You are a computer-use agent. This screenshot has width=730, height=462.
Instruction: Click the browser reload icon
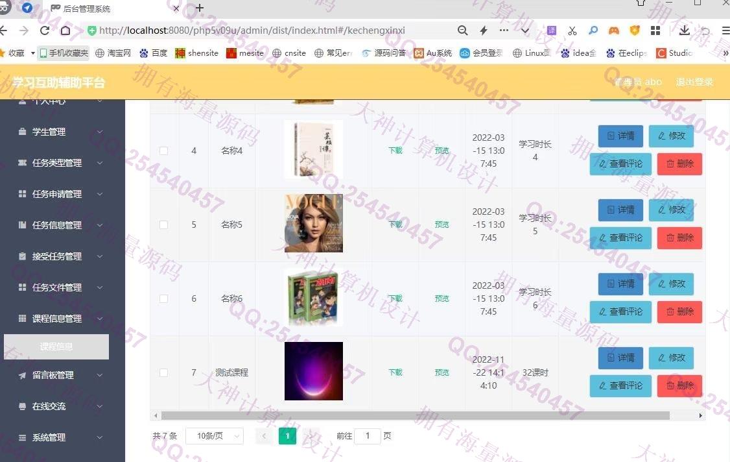[x=45, y=30]
